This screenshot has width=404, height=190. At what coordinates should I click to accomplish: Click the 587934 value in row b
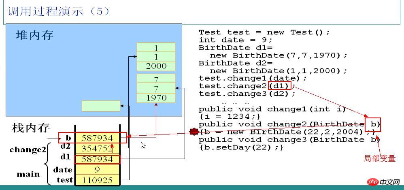click(x=97, y=138)
